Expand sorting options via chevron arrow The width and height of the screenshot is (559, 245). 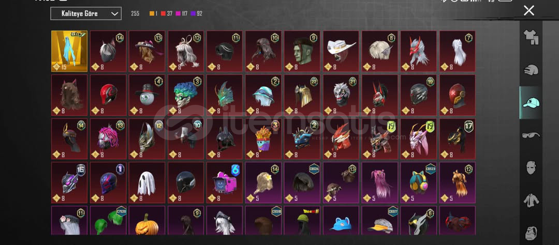click(114, 13)
